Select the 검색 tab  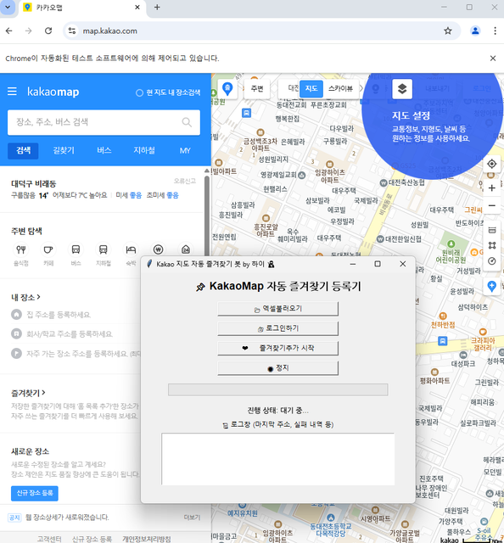[23, 151]
